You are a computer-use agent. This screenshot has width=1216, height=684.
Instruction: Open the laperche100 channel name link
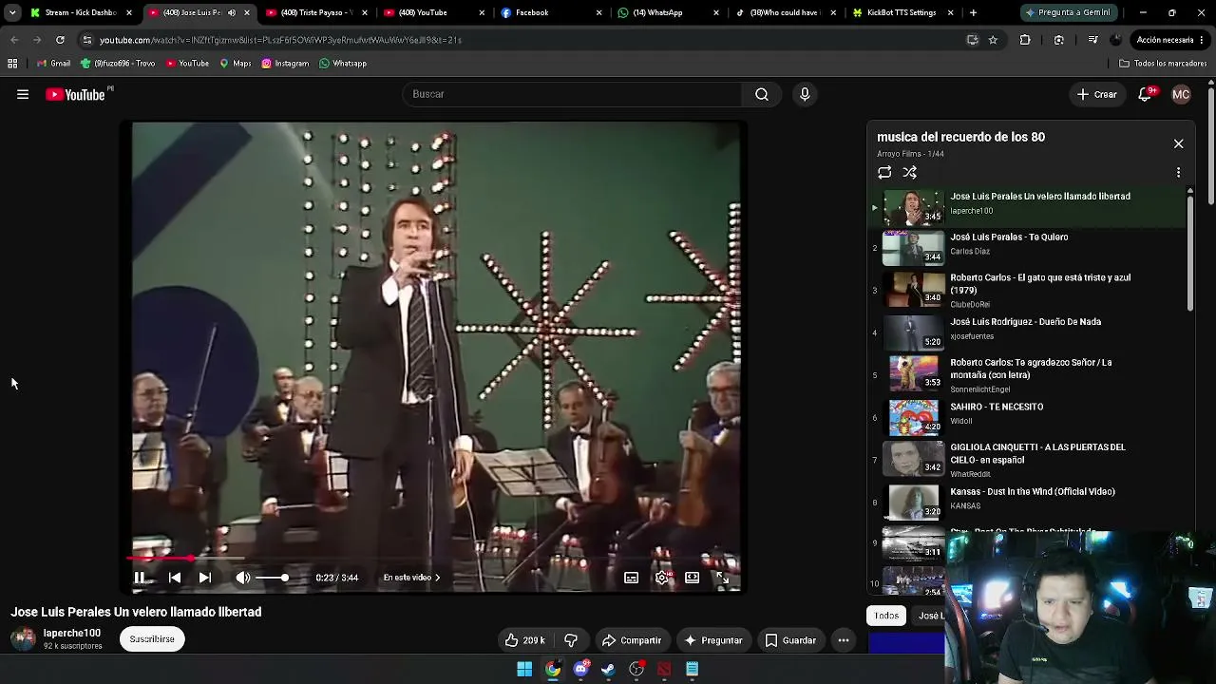click(x=72, y=633)
